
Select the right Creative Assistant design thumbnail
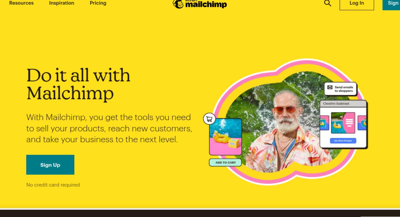(362, 123)
